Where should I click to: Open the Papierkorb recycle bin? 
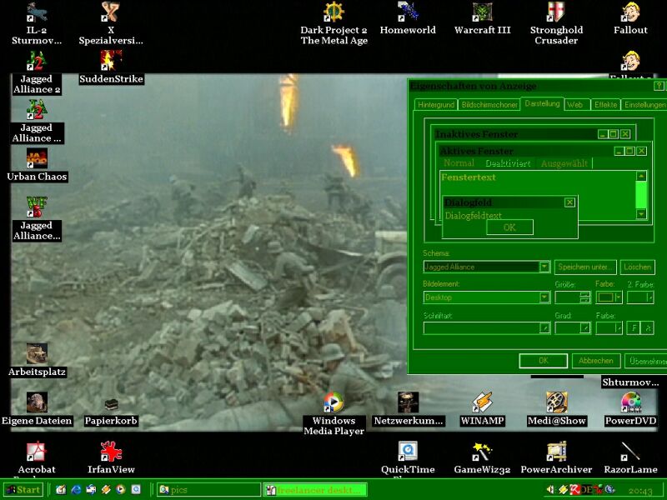(x=111, y=404)
